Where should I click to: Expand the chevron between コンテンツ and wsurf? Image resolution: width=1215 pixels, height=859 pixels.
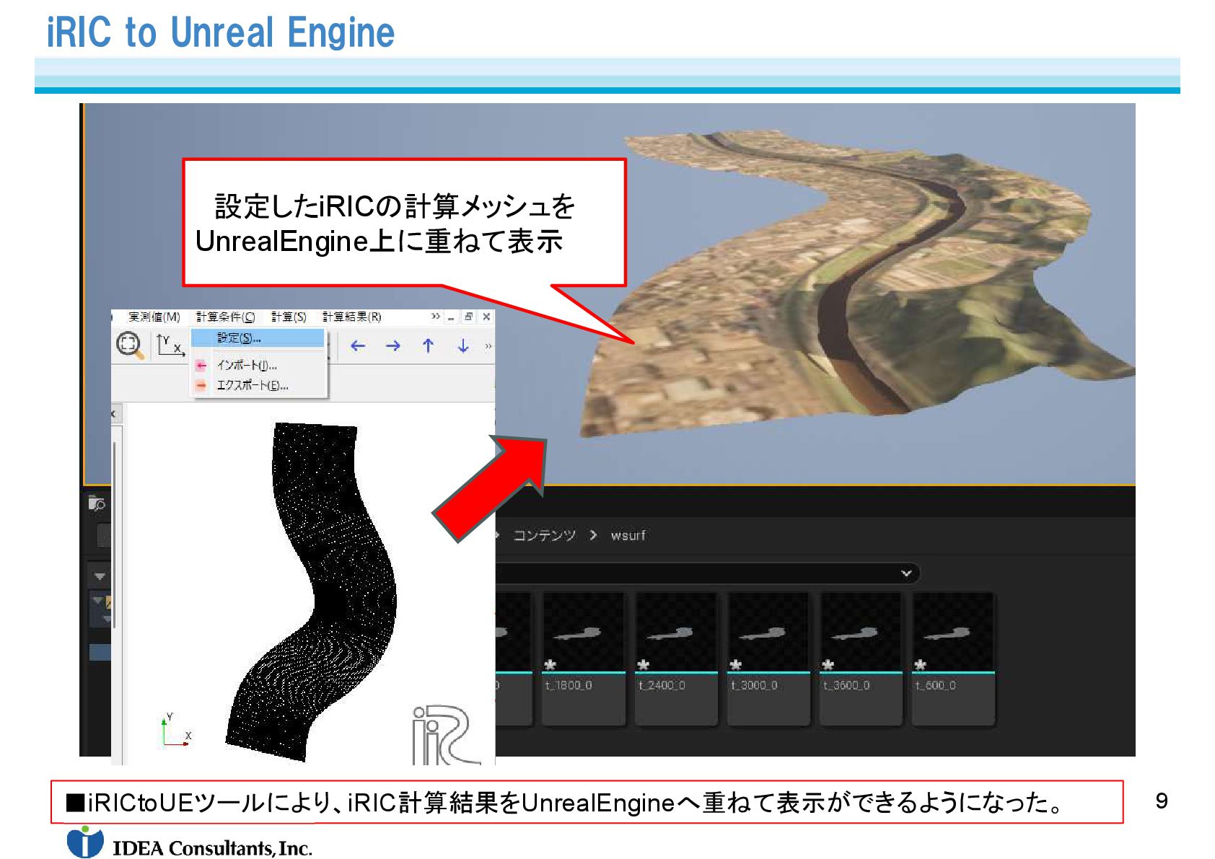click(593, 535)
